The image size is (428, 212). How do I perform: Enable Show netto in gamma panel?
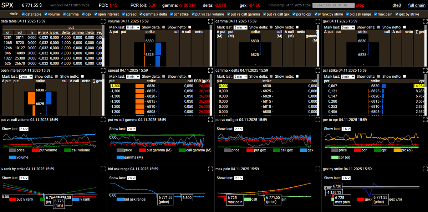tap(297, 27)
